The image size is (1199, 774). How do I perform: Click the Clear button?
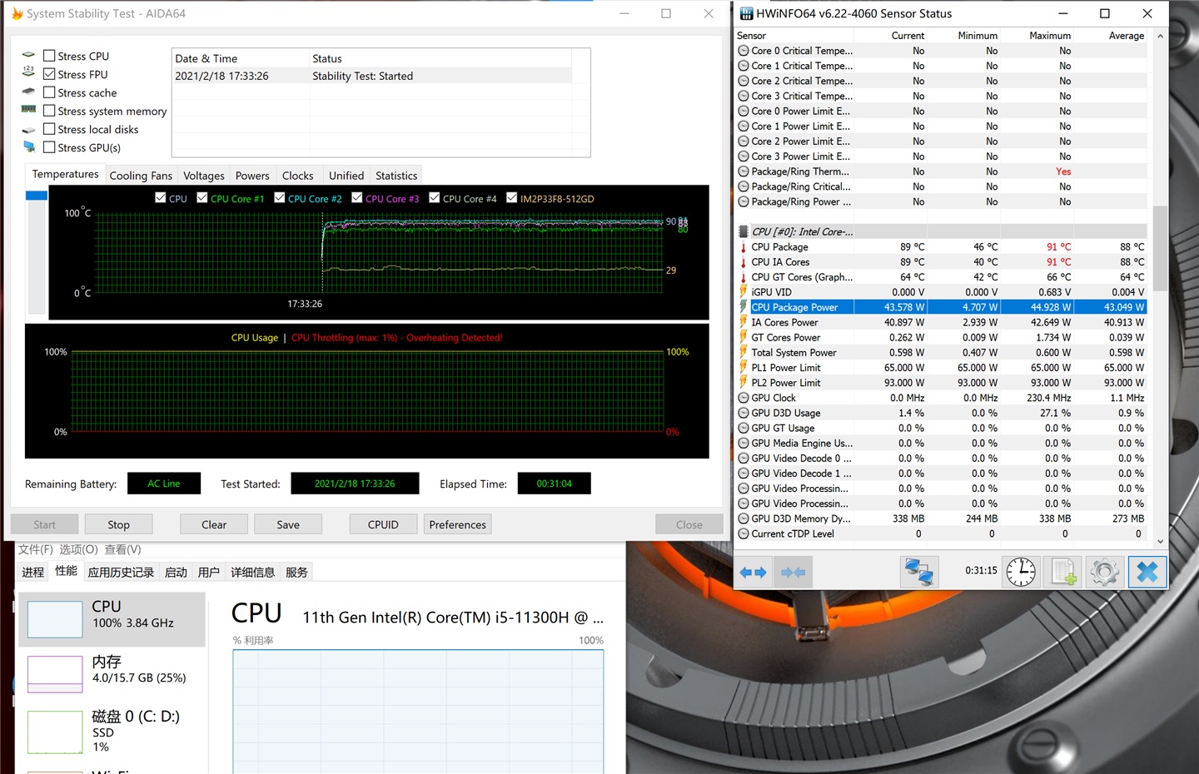point(214,524)
